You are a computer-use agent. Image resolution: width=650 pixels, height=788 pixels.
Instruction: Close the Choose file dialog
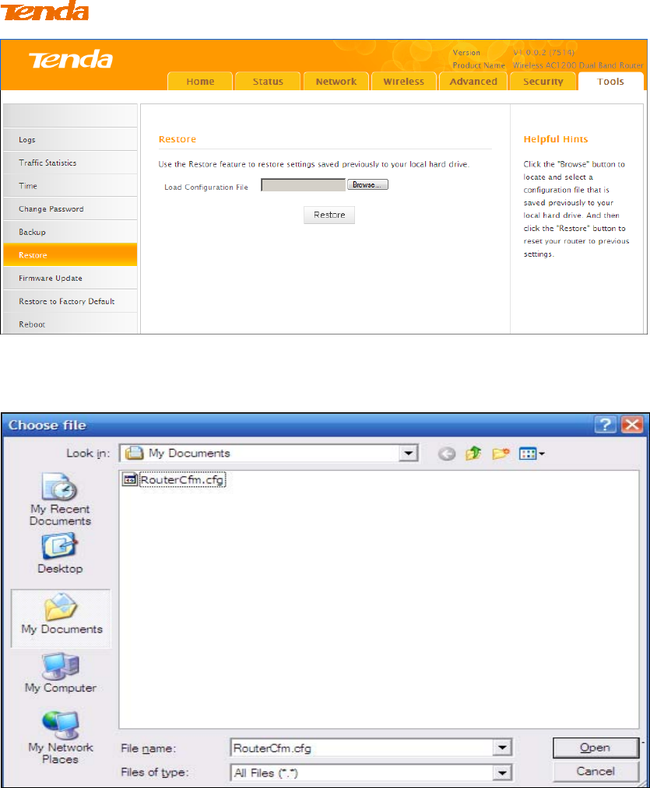click(632, 426)
